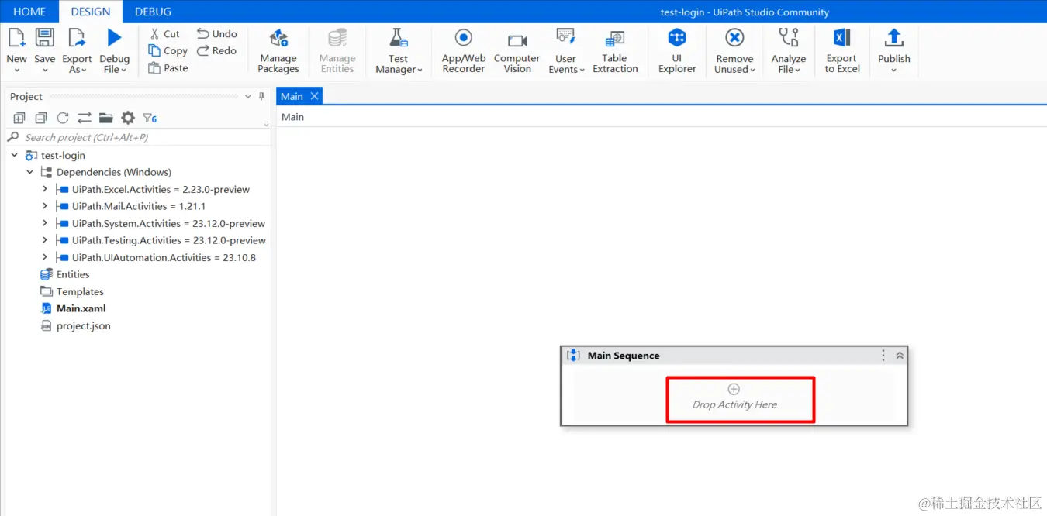Click Paste in the ribbon
Image resolution: width=1047 pixels, height=516 pixels.
pyautogui.click(x=168, y=68)
